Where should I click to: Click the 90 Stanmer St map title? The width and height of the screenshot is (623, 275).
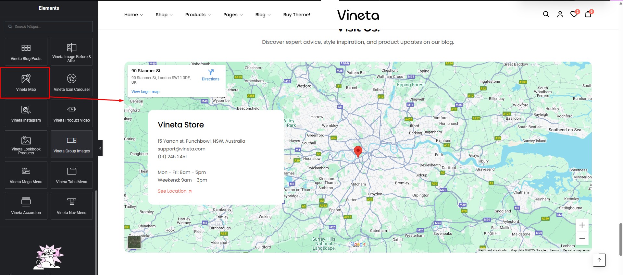click(146, 71)
